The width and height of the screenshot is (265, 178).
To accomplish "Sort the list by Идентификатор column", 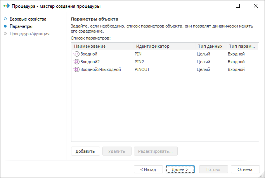I will point(153,46).
